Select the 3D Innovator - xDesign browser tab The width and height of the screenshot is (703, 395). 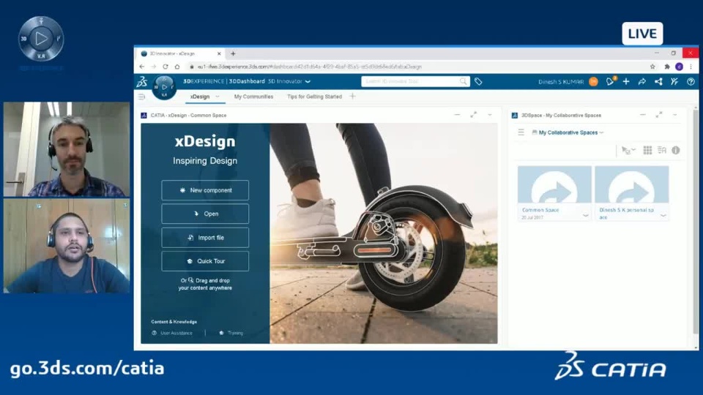point(181,53)
